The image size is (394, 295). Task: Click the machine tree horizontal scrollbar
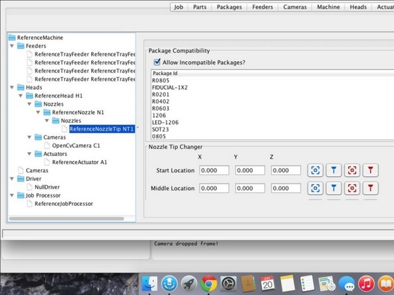[x=67, y=219]
